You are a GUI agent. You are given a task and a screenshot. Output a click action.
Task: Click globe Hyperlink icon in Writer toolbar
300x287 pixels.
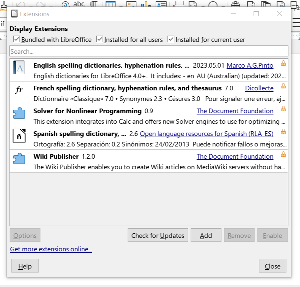point(235,3)
